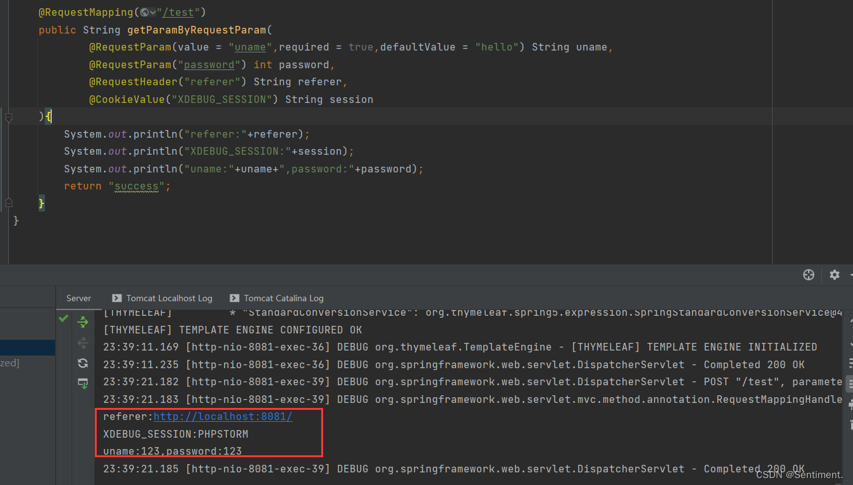Open the gear settings icon in panel header
The width and height of the screenshot is (853, 485).
[x=835, y=275]
